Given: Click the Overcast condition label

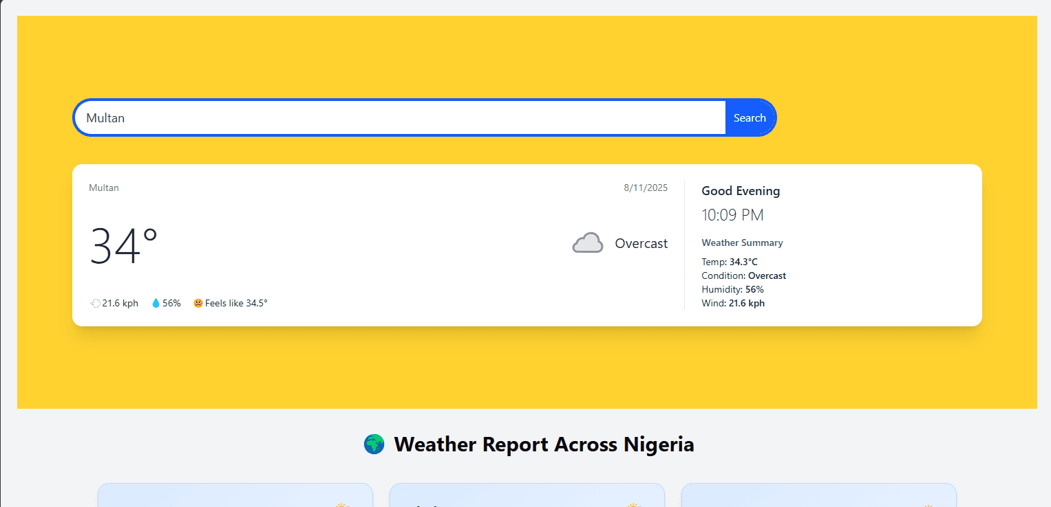Looking at the screenshot, I should pyautogui.click(x=641, y=243).
